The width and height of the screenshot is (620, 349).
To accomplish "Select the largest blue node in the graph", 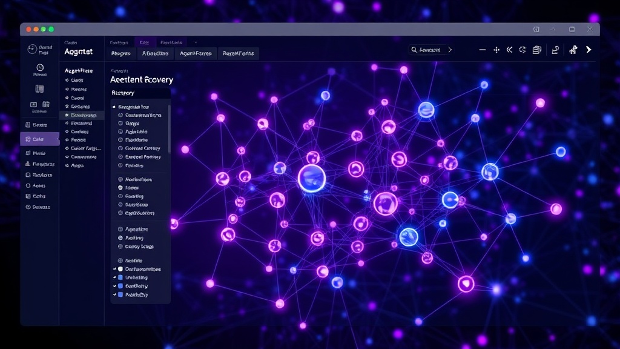I will pyautogui.click(x=312, y=179).
